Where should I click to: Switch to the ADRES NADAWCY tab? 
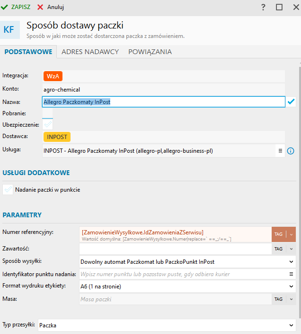pyautogui.click(x=90, y=52)
